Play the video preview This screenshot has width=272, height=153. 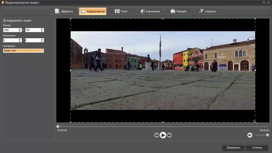tap(163, 135)
